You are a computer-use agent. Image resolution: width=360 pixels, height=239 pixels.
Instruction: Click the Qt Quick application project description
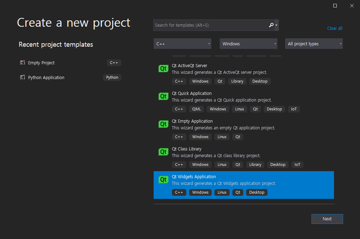pyautogui.click(x=221, y=100)
